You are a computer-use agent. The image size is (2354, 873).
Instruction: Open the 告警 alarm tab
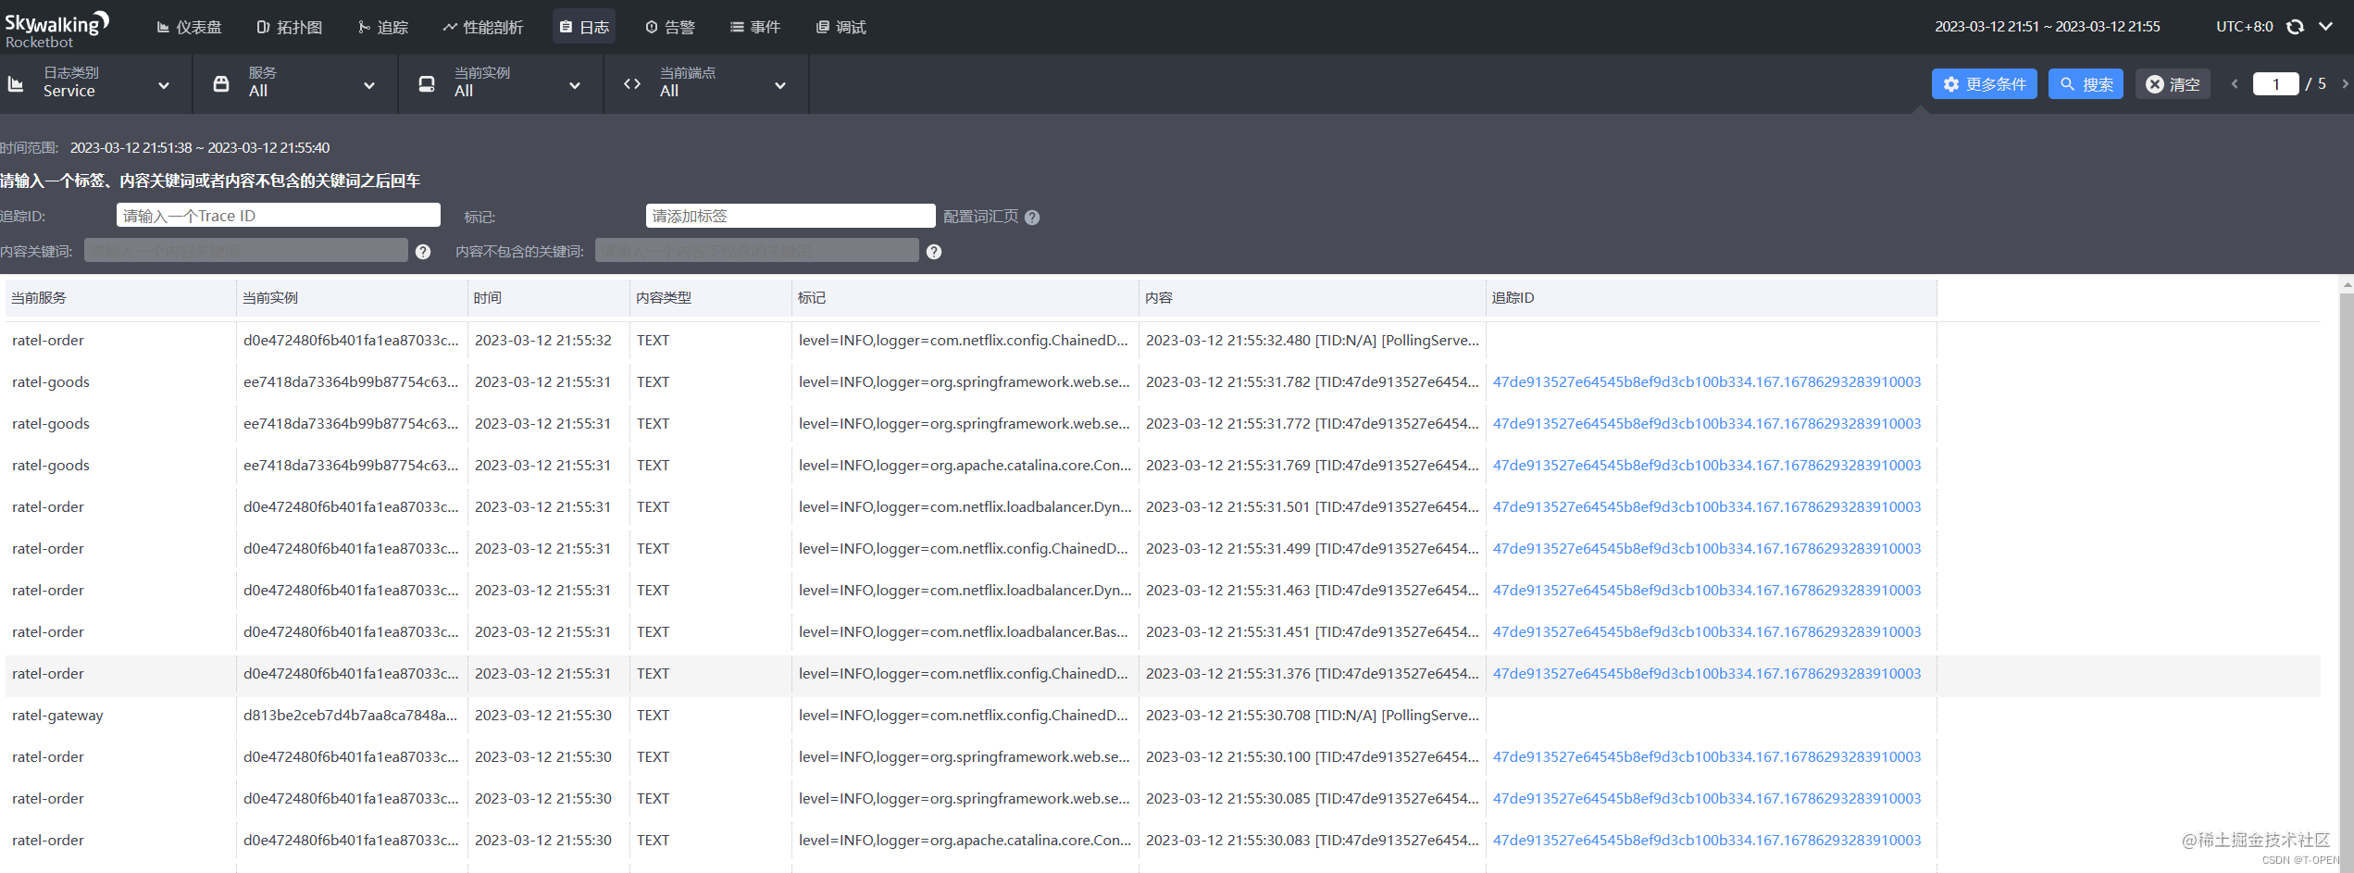click(x=670, y=27)
